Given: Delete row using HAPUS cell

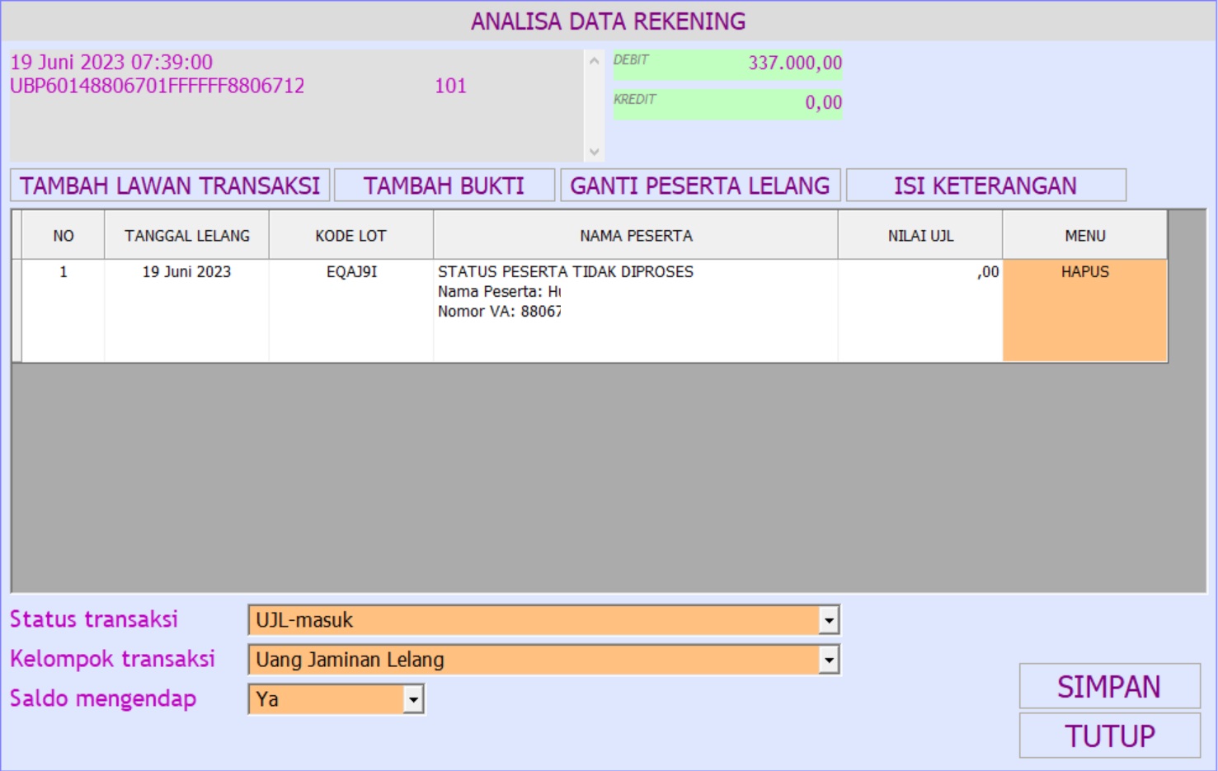Looking at the screenshot, I should (x=1084, y=310).
